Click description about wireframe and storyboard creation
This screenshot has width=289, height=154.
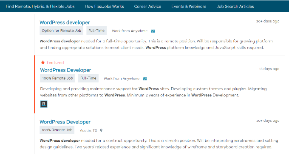pyautogui.click(x=159, y=144)
